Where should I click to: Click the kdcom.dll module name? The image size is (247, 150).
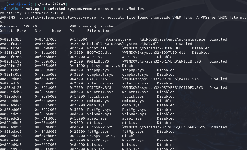pos(97,48)
